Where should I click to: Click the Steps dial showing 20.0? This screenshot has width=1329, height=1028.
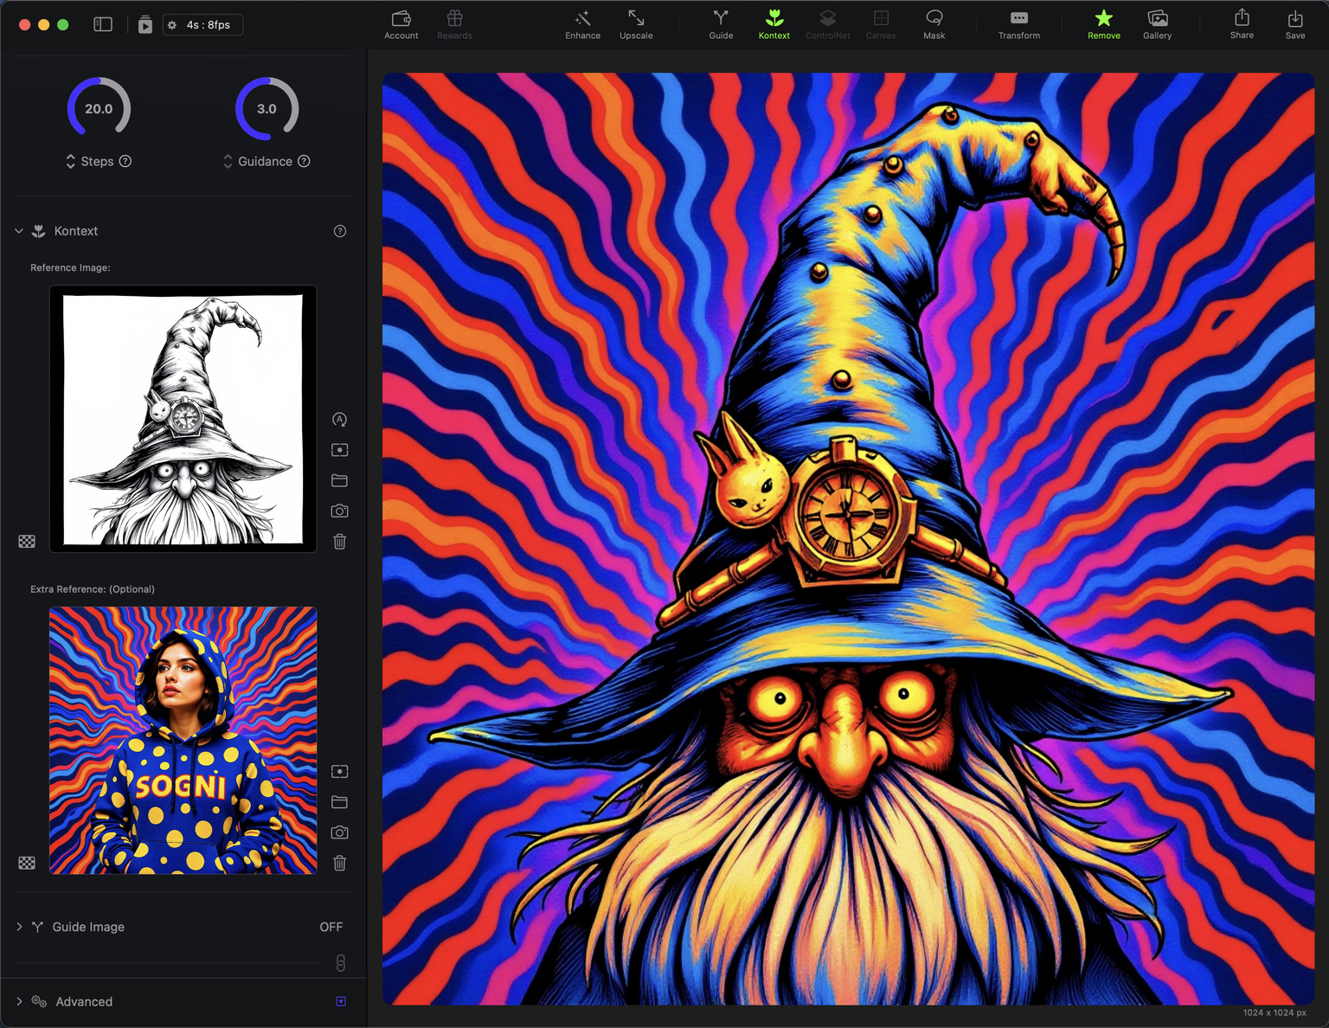[x=99, y=109]
